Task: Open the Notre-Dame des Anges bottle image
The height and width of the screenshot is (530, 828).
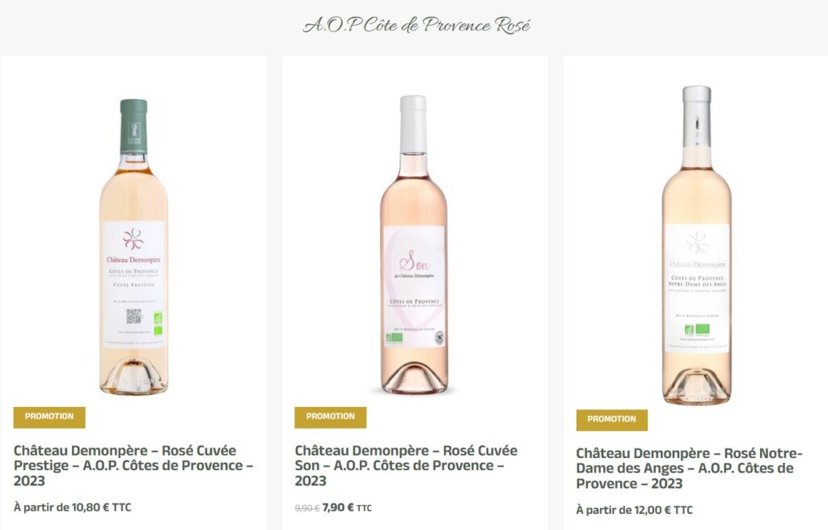Action: click(x=696, y=245)
